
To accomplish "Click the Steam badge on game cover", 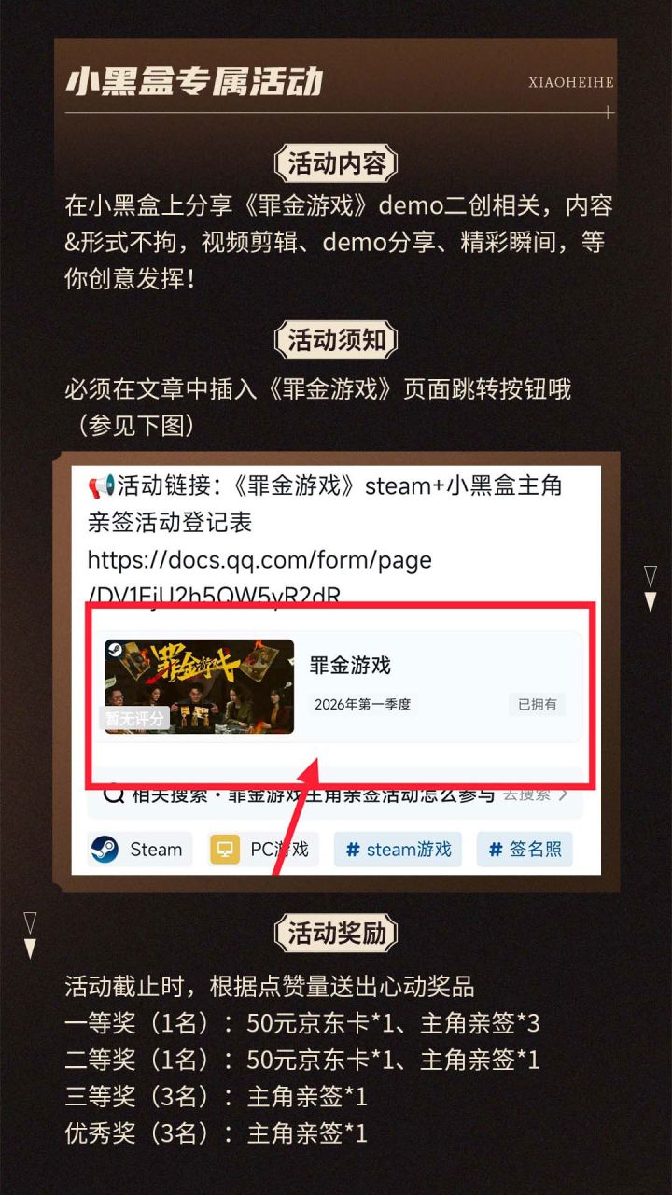I will [x=116, y=649].
